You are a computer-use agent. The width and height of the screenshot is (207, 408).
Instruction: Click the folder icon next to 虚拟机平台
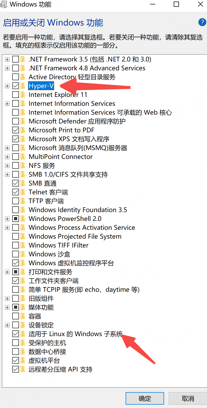point(23,360)
